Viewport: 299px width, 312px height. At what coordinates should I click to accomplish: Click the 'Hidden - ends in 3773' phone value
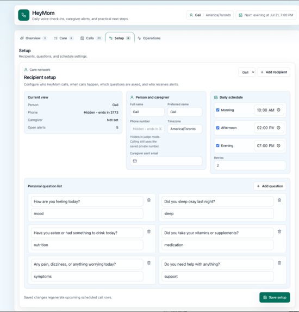coord(101,112)
